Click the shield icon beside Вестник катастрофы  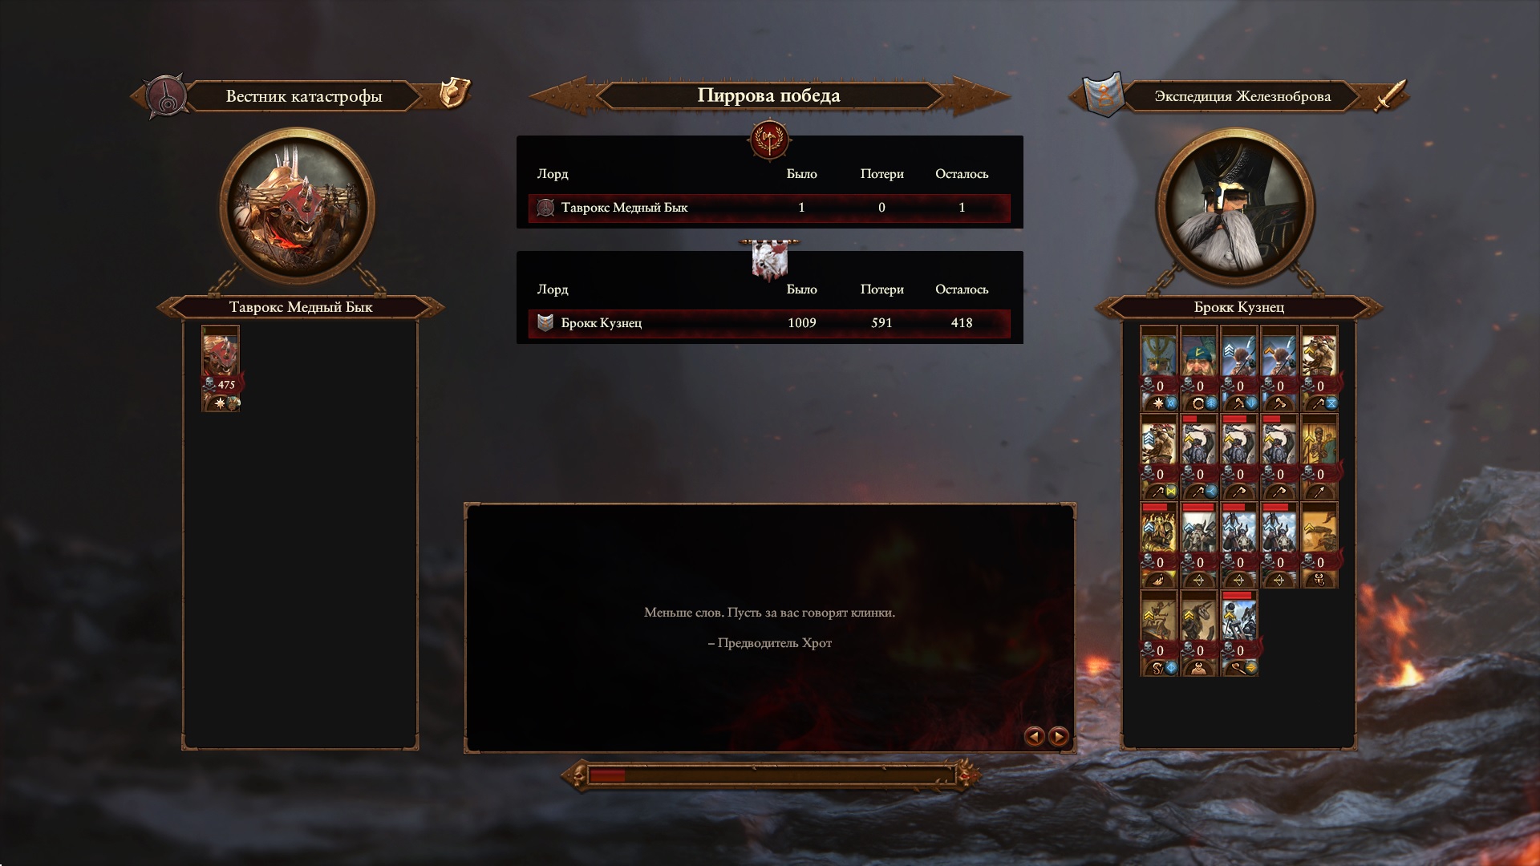[x=454, y=93]
